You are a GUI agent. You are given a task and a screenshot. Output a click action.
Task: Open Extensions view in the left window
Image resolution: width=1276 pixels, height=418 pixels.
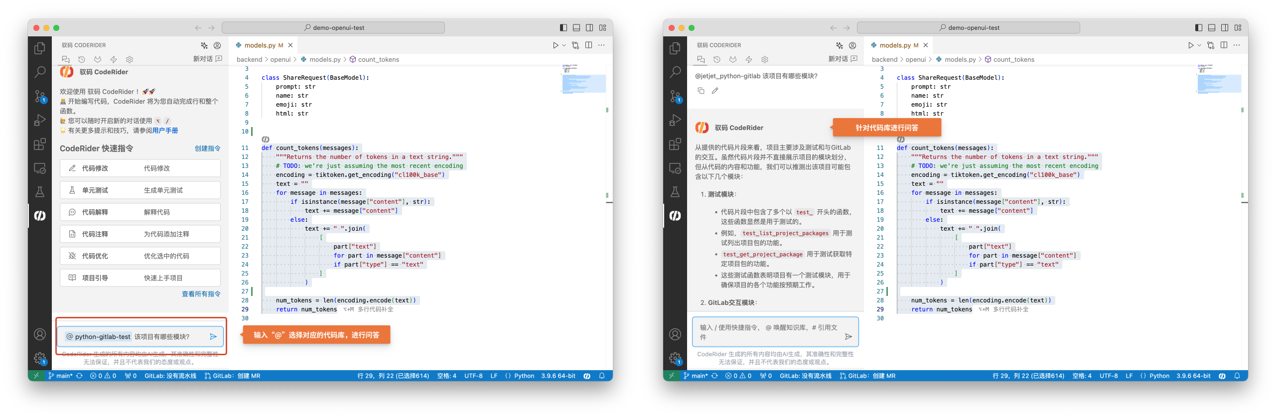coord(40,144)
